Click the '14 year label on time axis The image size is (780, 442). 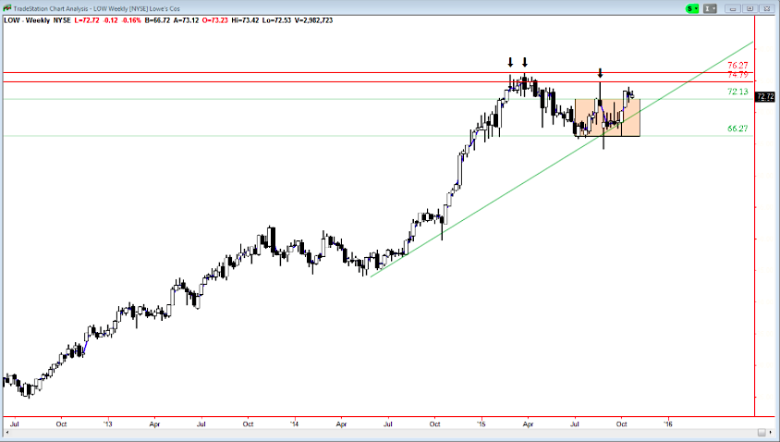[x=295, y=424]
